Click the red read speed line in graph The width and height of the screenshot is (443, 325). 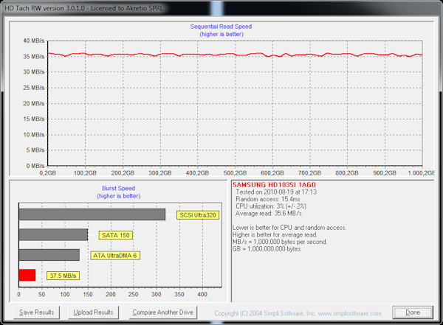click(x=221, y=54)
